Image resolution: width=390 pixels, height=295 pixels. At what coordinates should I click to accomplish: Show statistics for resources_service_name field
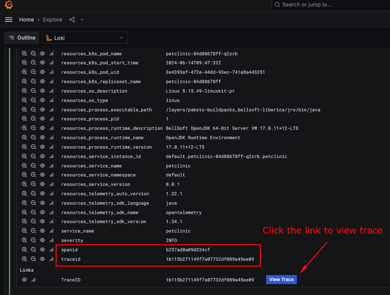point(51,166)
